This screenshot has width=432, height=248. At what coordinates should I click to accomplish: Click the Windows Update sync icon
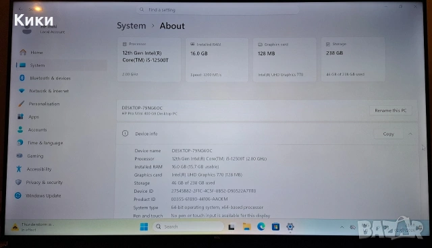(x=18, y=195)
